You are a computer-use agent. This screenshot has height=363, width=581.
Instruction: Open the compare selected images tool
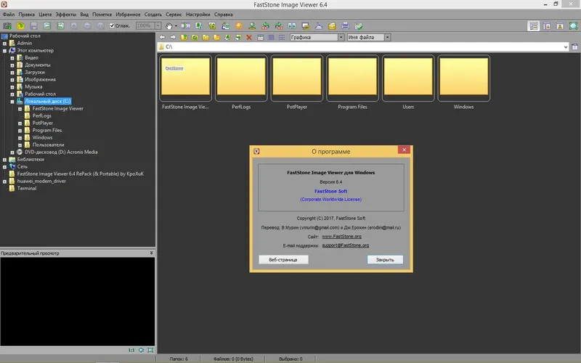point(292,26)
